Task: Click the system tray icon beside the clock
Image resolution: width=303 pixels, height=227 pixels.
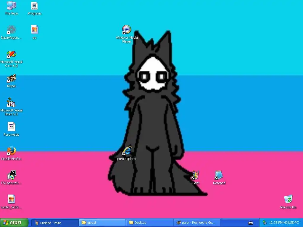Action: pos(265,223)
